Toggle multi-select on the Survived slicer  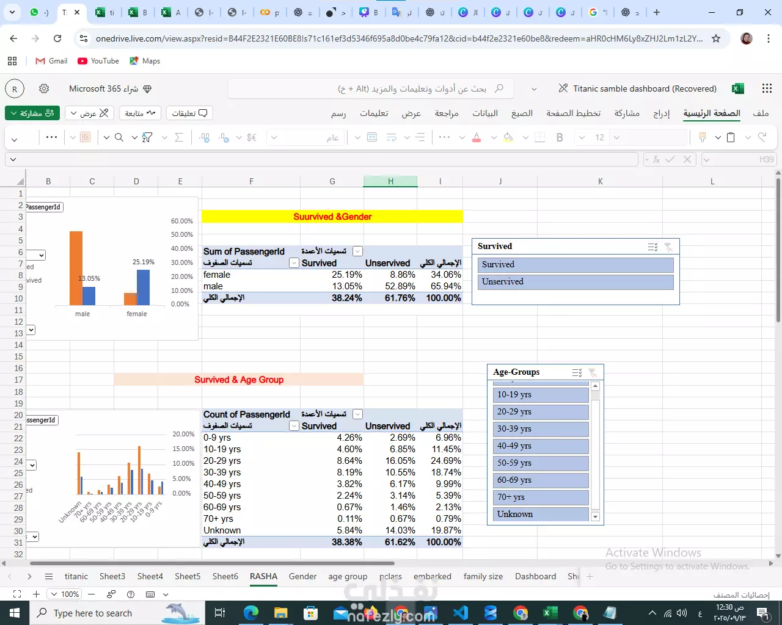point(652,247)
